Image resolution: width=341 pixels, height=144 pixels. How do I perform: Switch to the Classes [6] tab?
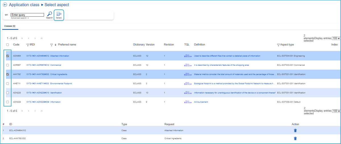(x=10, y=26)
